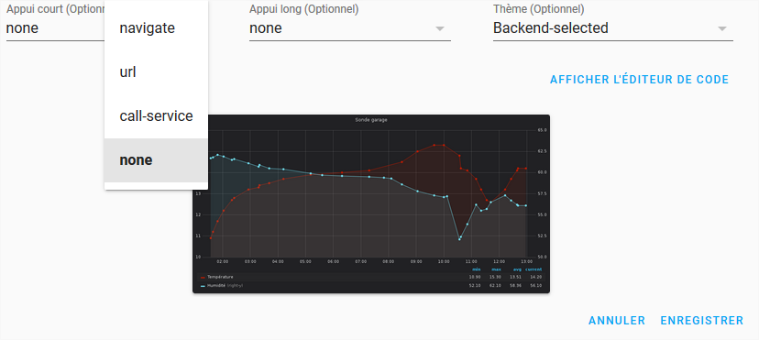Click the Sonde garage graph preview
The height and width of the screenshot is (340, 759).
371,203
